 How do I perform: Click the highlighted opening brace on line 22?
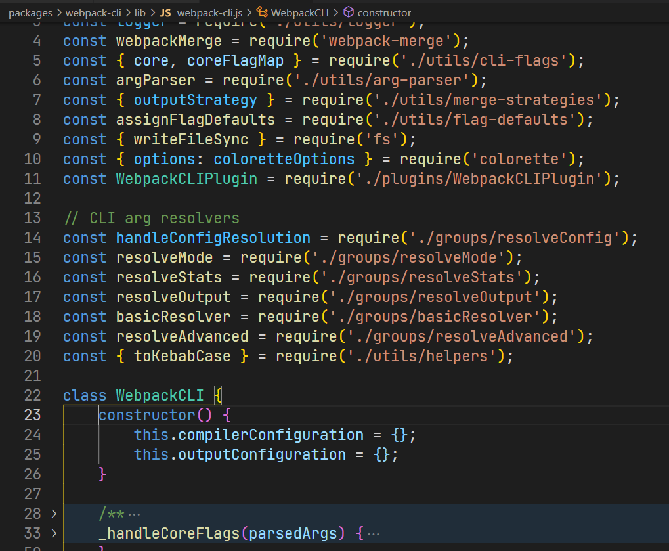(217, 395)
